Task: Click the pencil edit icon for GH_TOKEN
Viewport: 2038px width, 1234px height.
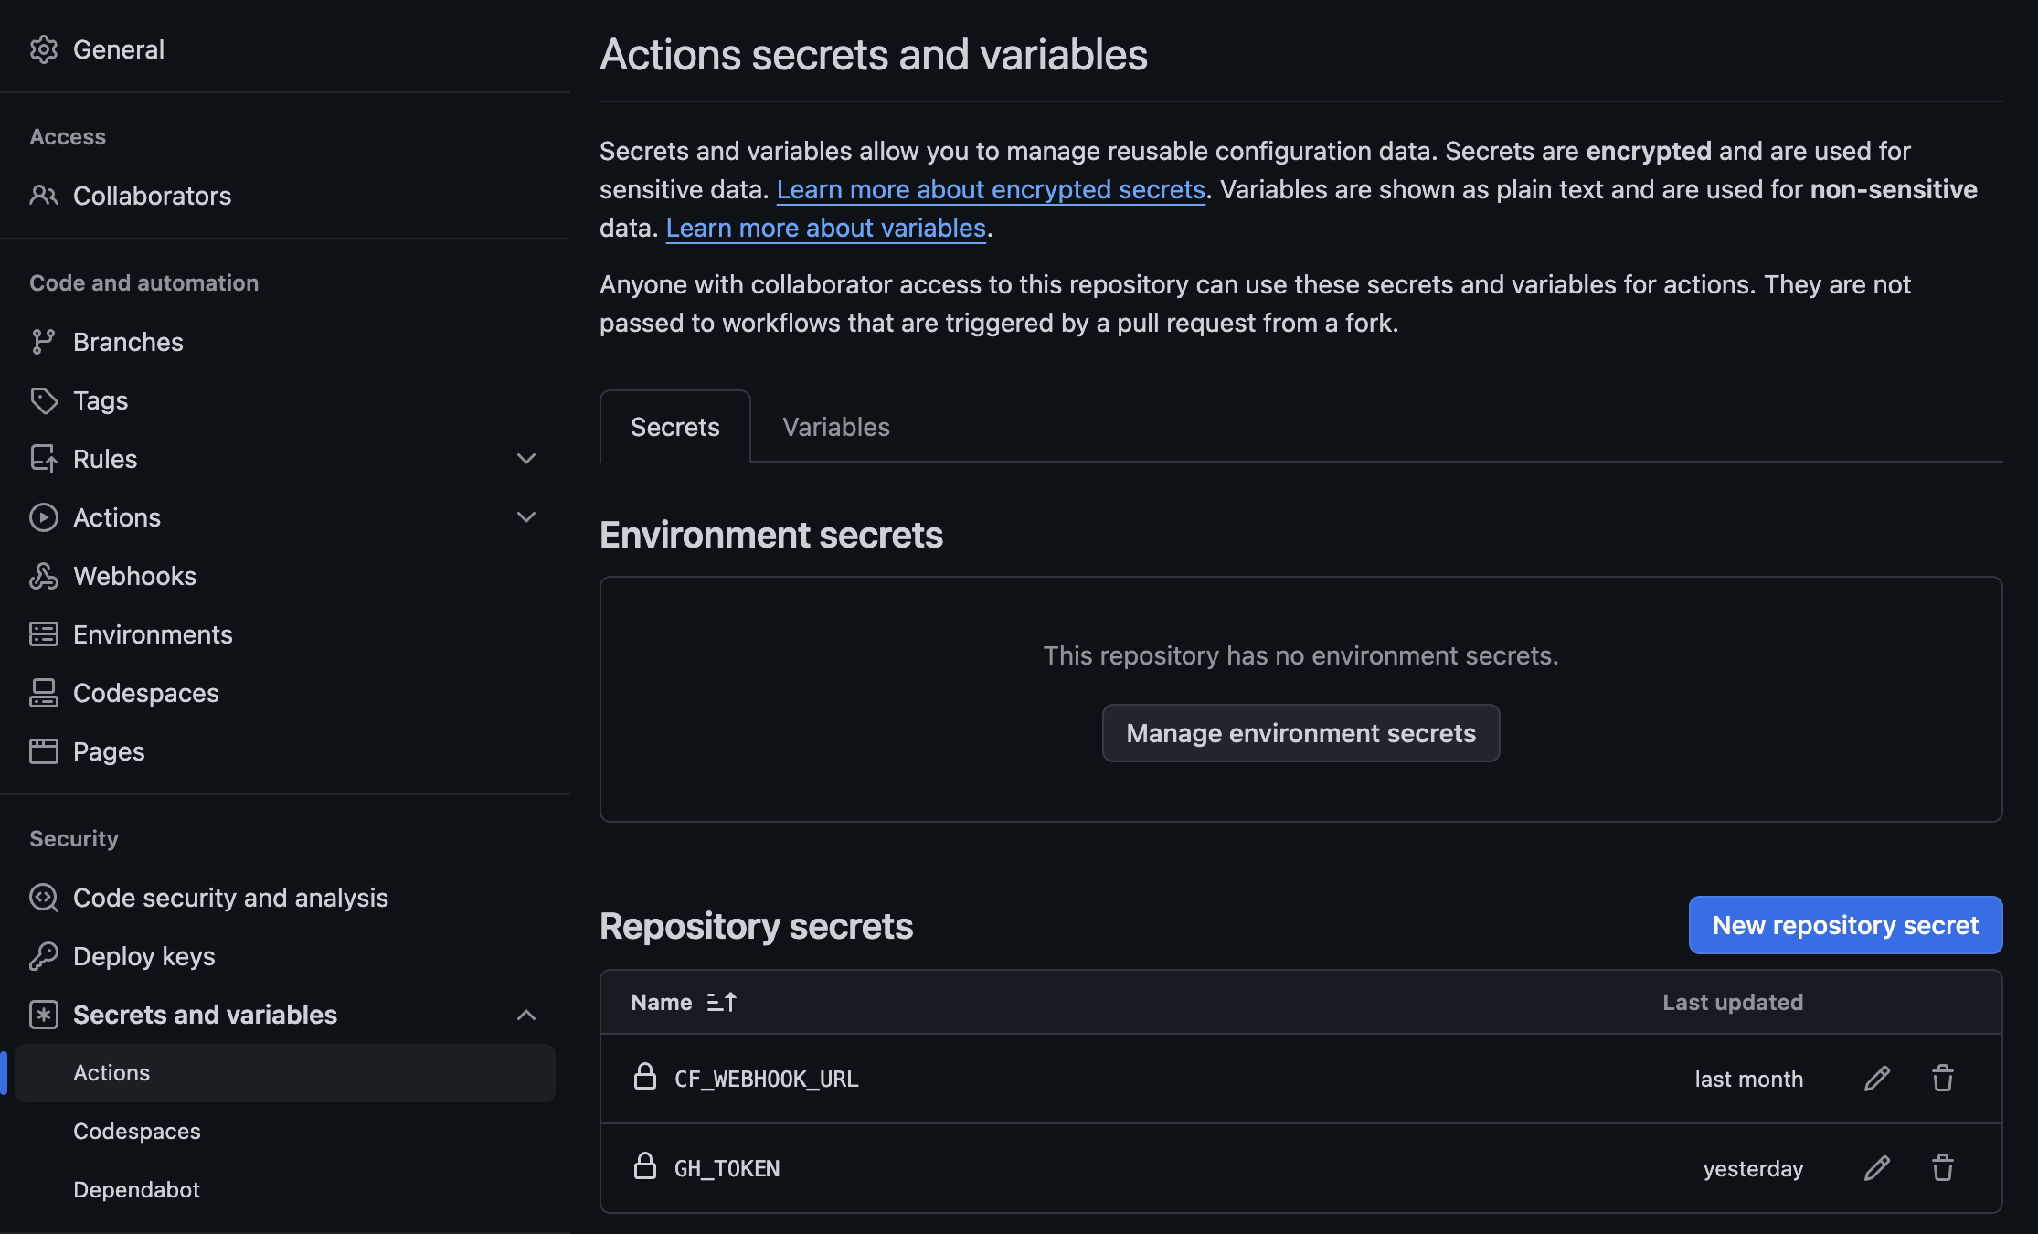Action: (1877, 1168)
